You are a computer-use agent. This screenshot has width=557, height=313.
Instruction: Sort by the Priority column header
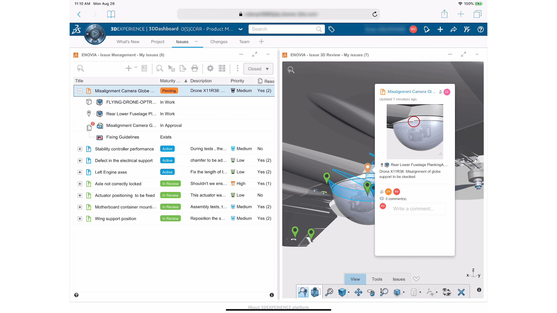[x=237, y=81]
